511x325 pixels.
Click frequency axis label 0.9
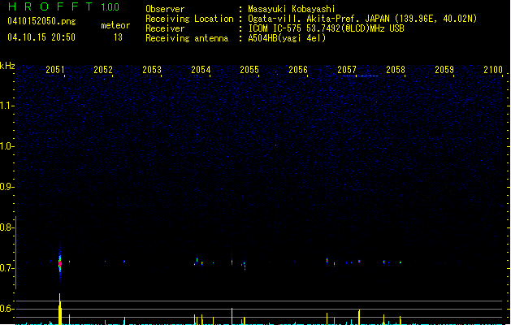(x=6, y=187)
